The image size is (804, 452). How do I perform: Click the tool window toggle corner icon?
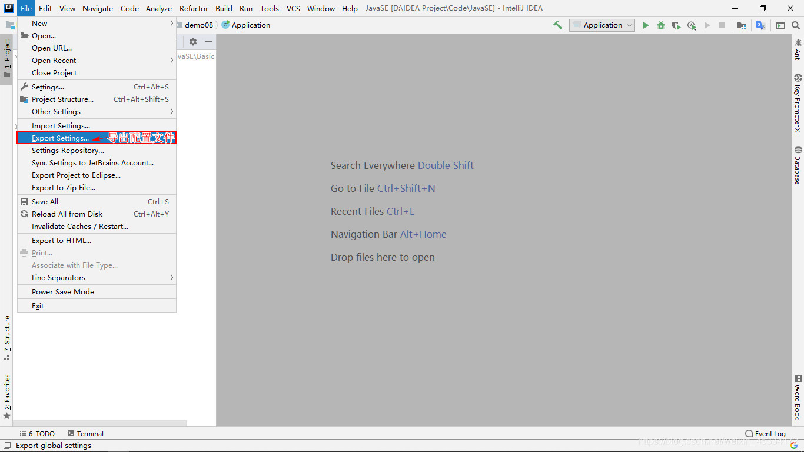point(6,446)
